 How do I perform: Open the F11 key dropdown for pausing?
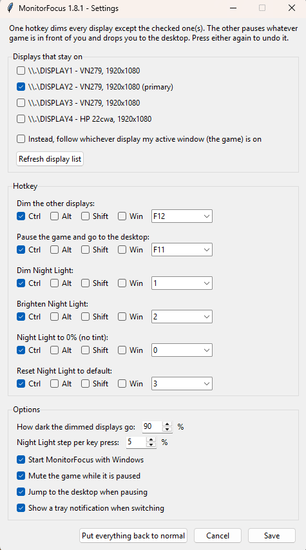[x=182, y=250]
